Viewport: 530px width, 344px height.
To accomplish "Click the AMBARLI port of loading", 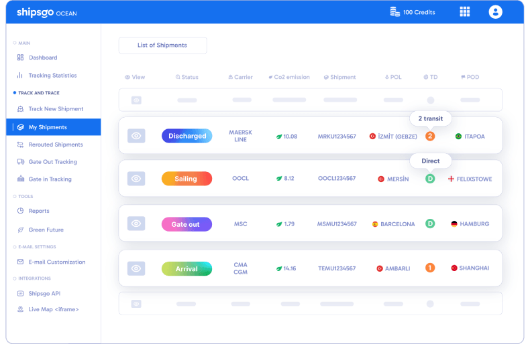I will click(x=397, y=268).
